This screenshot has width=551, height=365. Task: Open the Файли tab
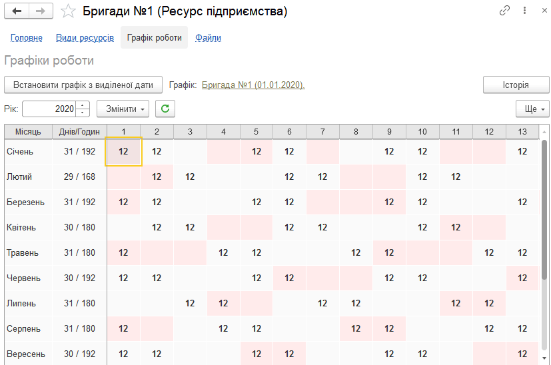(x=208, y=37)
